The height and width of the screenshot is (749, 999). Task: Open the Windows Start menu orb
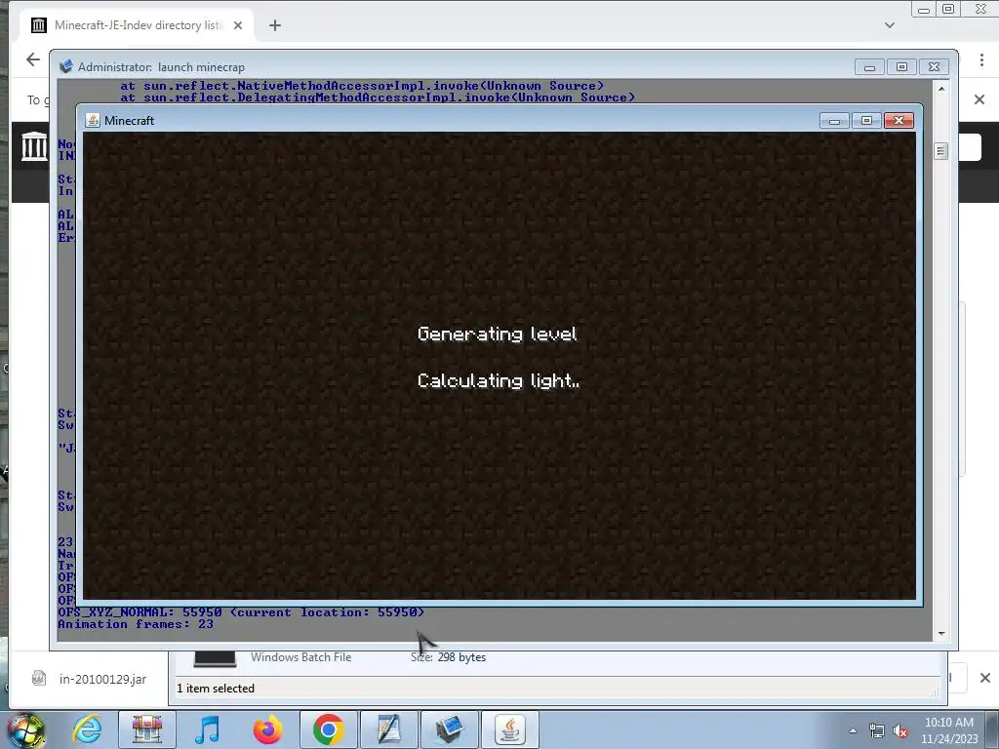[x=26, y=729]
